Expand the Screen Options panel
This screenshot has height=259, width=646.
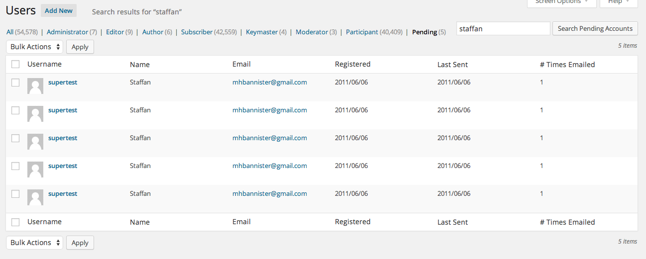click(561, 2)
